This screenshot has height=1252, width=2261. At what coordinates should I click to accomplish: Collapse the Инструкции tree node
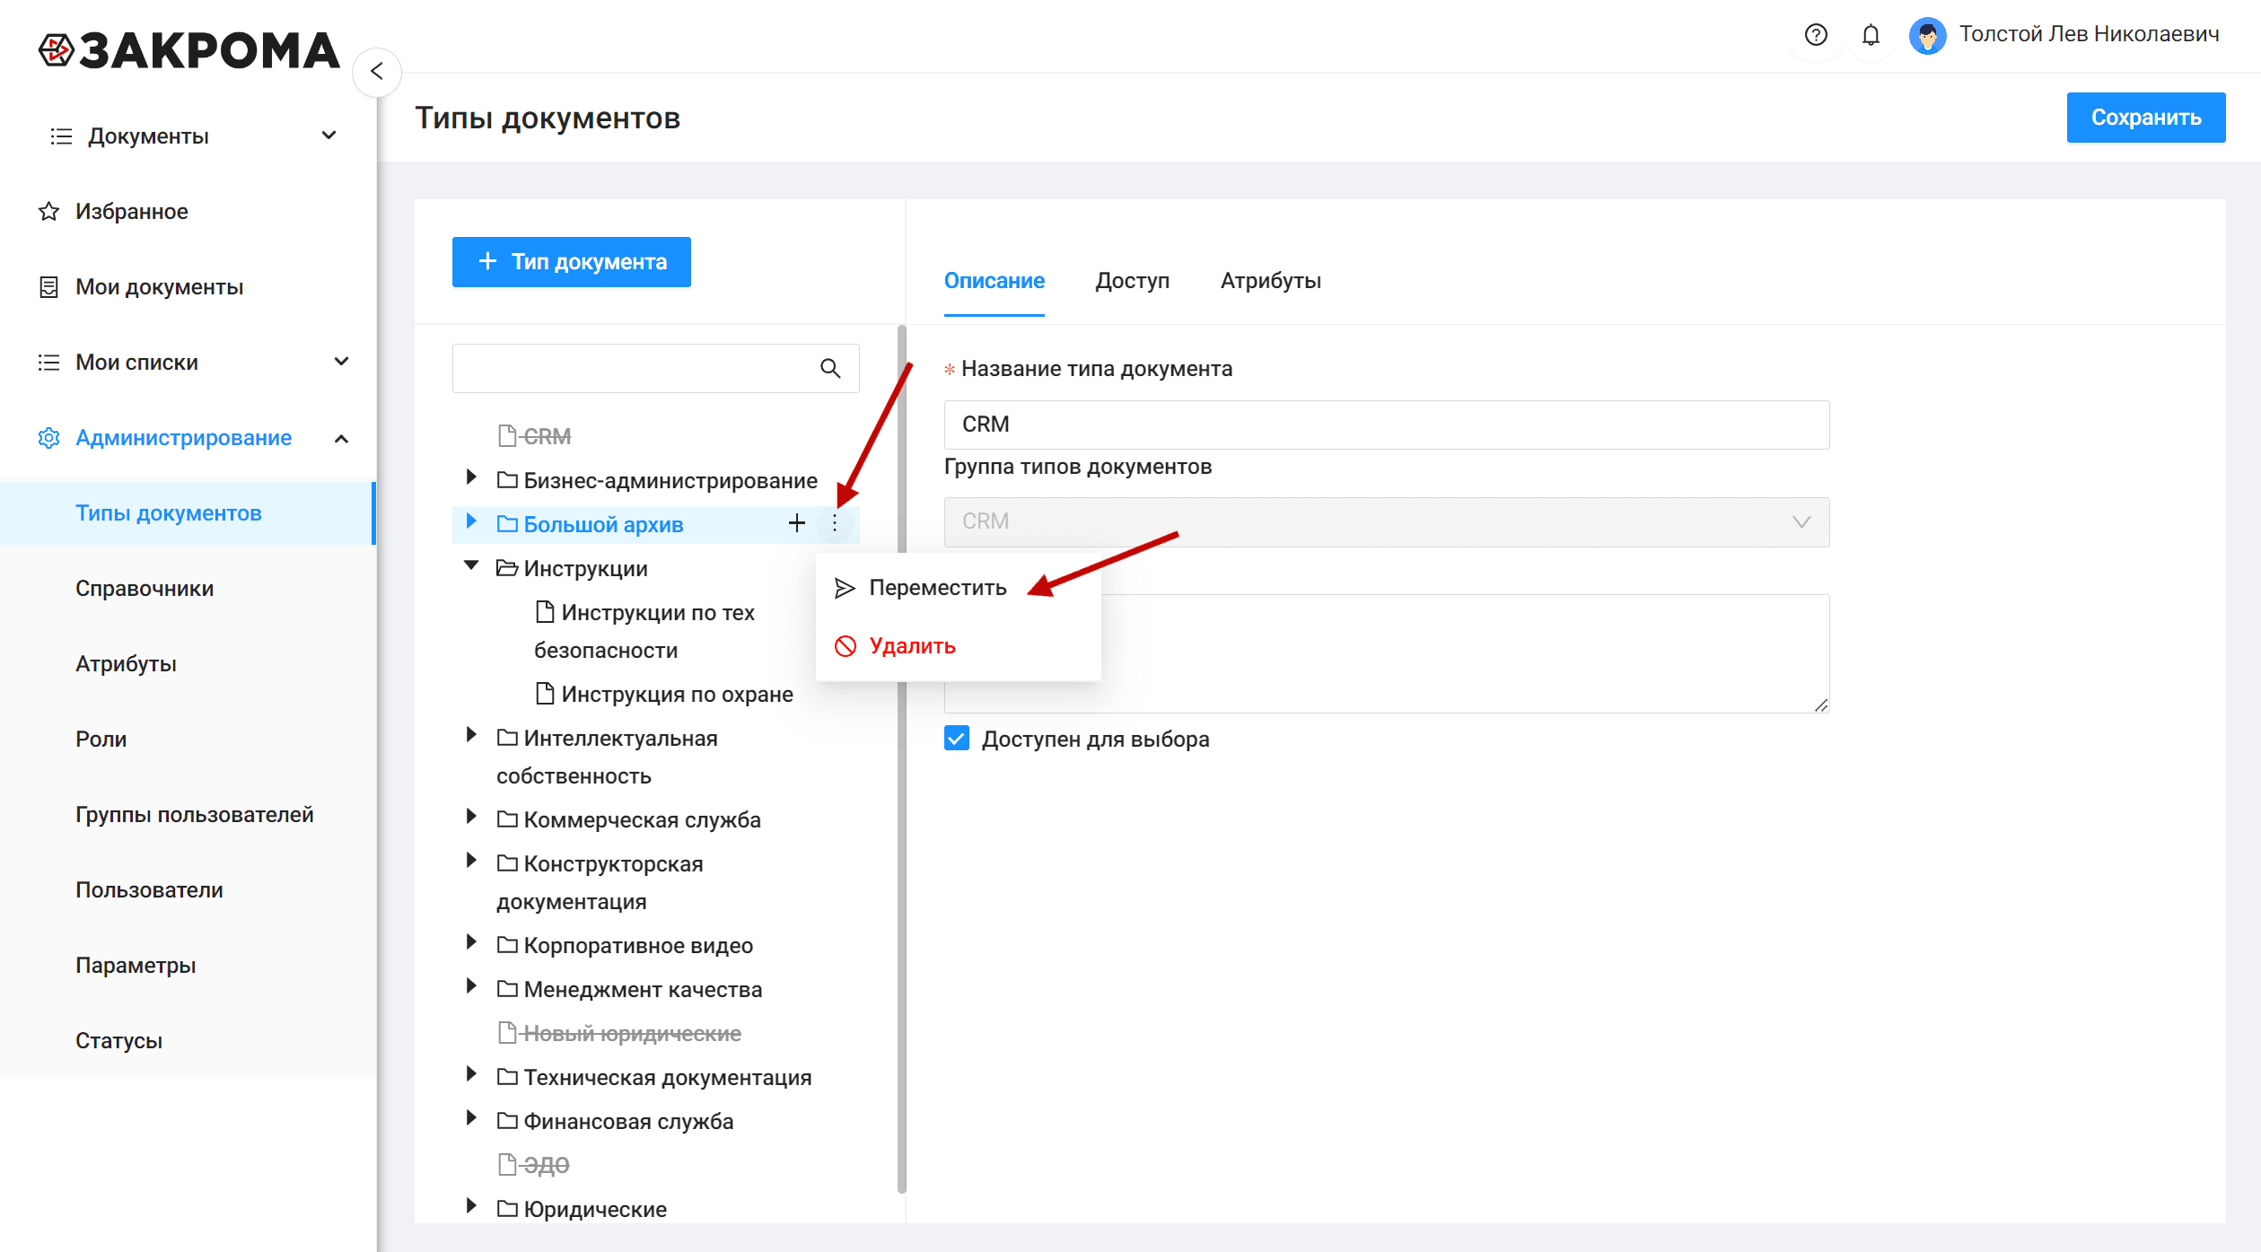coord(471,565)
